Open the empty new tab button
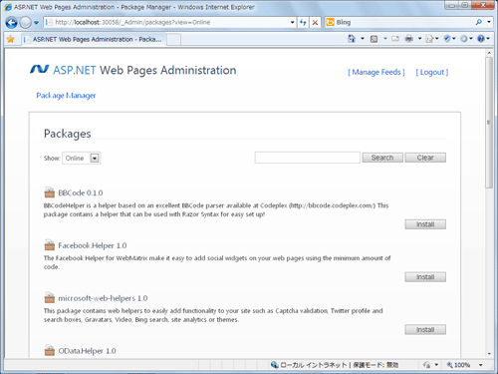The width and height of the screenshot is (498, 374). (x=173, y=40)
